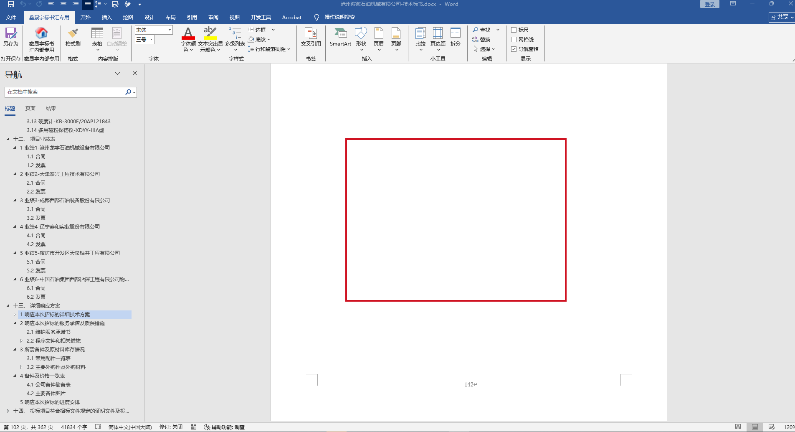Switch to Web Layout view in the status bar
The height and width of the screenshot is (432, 795).
point(772,427)
